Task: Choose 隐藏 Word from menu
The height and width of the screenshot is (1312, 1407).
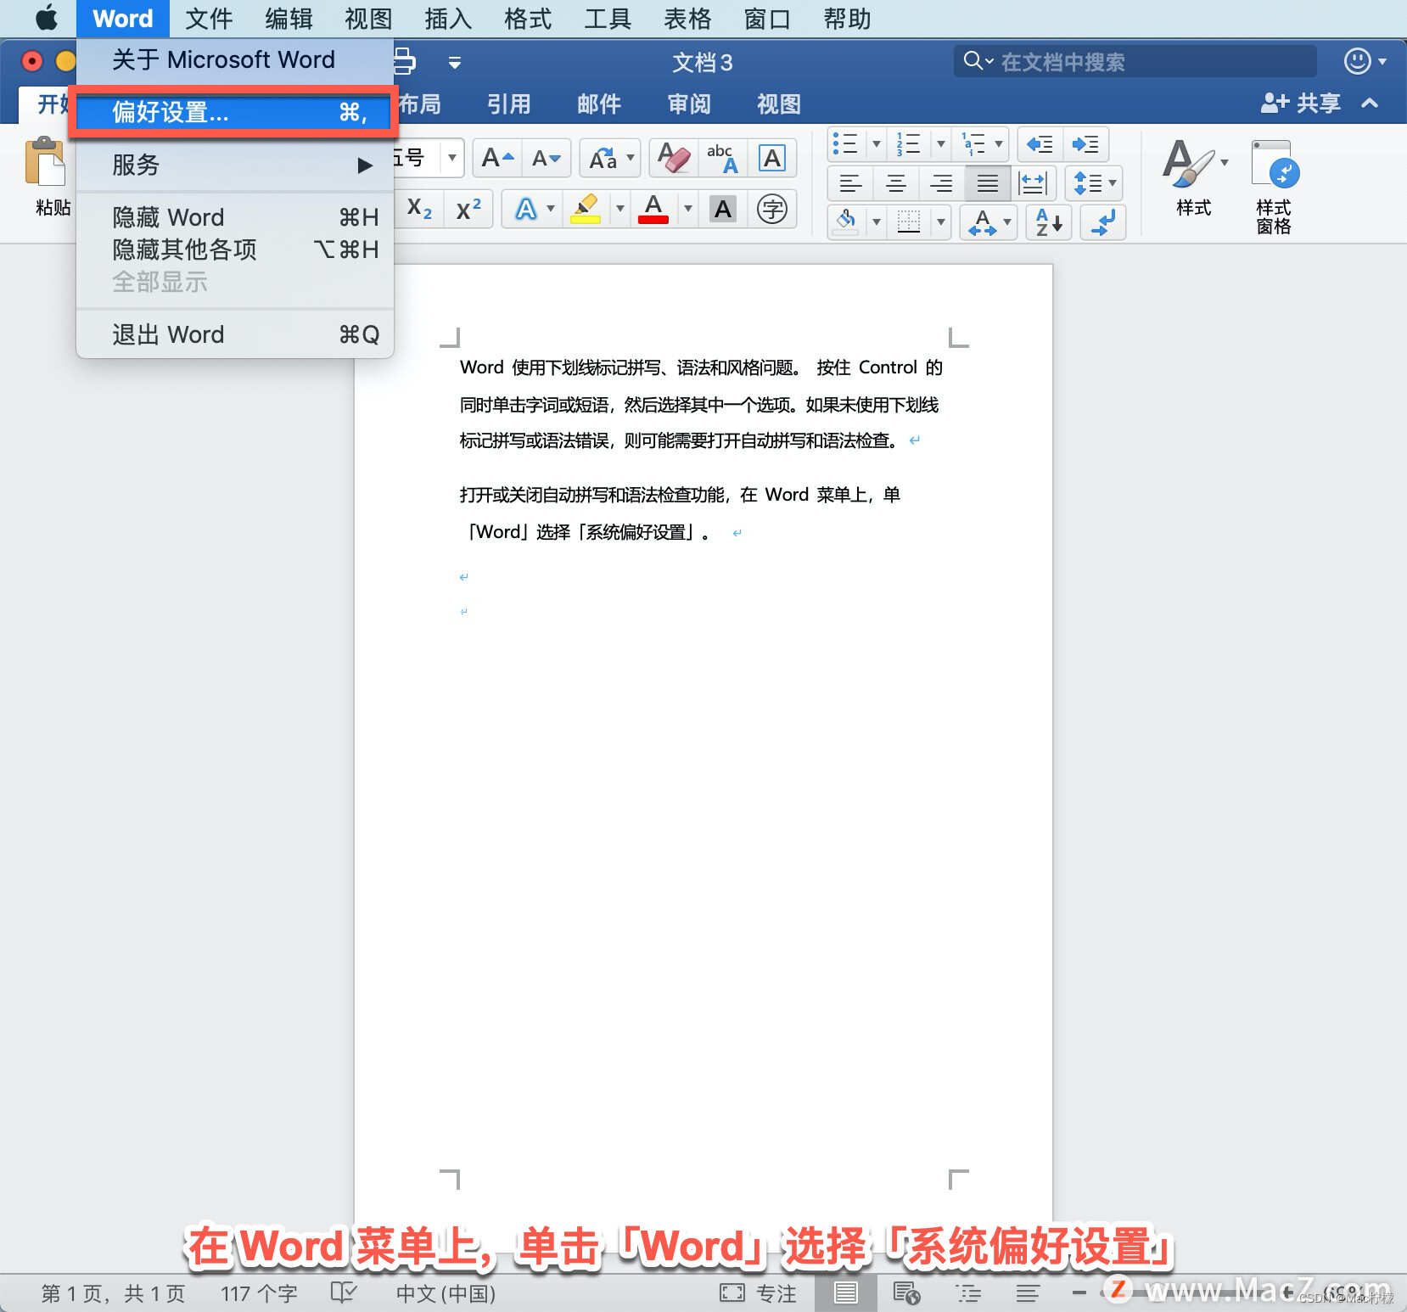Action: pyautogui.click(x=234, y=217)
